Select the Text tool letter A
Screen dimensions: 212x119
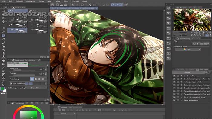click(x=3, y=78)
